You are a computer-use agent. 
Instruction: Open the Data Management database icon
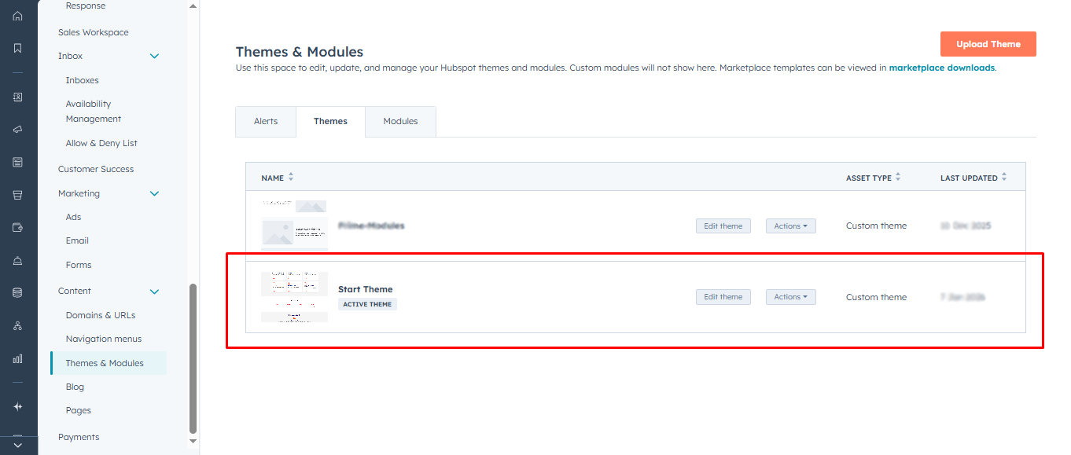(x=17, y=292)
